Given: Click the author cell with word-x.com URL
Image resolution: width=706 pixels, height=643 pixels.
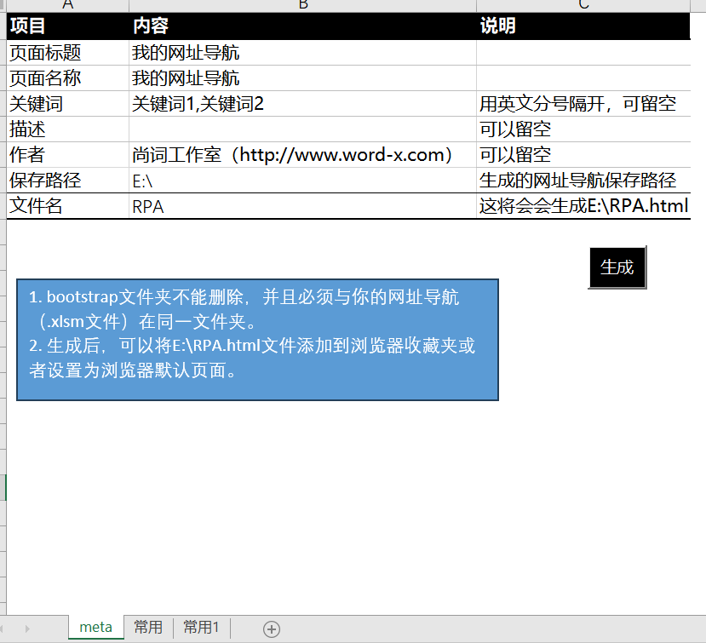Looking at the screenshot, I should point(302,155).
